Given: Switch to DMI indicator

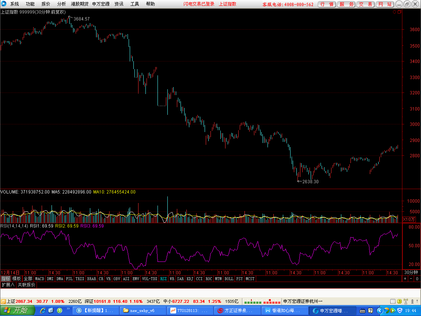Looking at the screenshot, I should click(x=50, y=279).
